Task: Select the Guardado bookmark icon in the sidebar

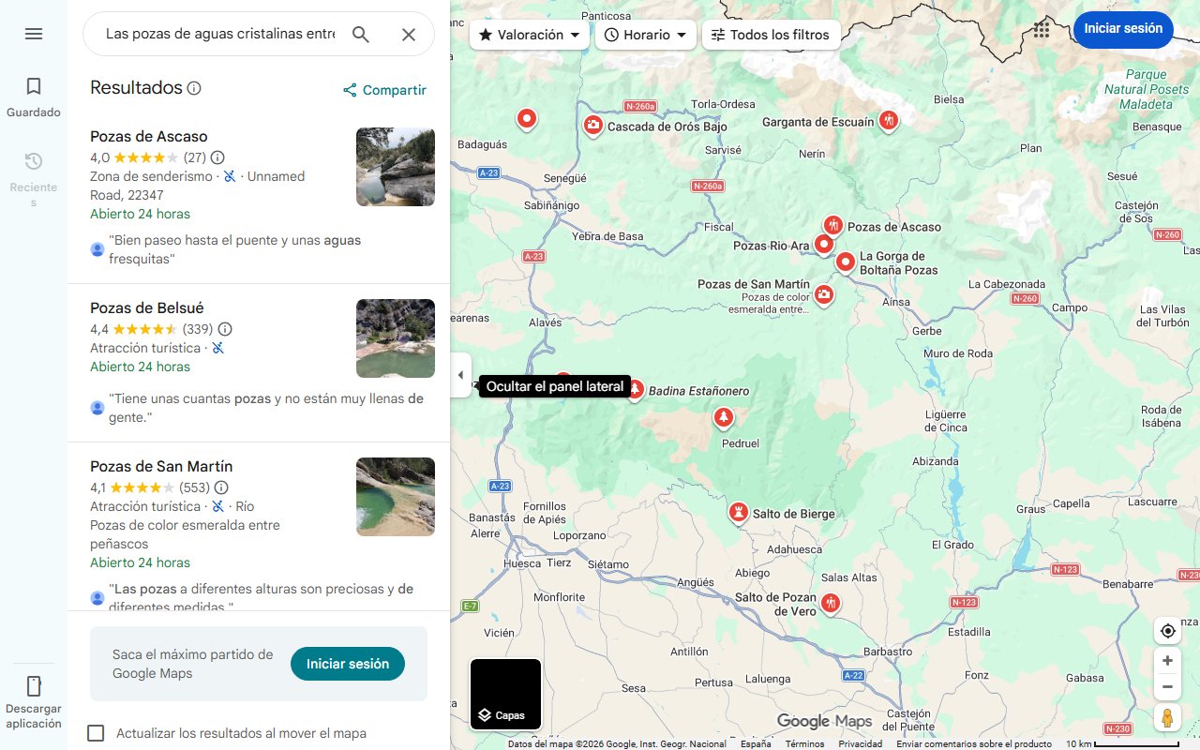Action: coord(33,85)
